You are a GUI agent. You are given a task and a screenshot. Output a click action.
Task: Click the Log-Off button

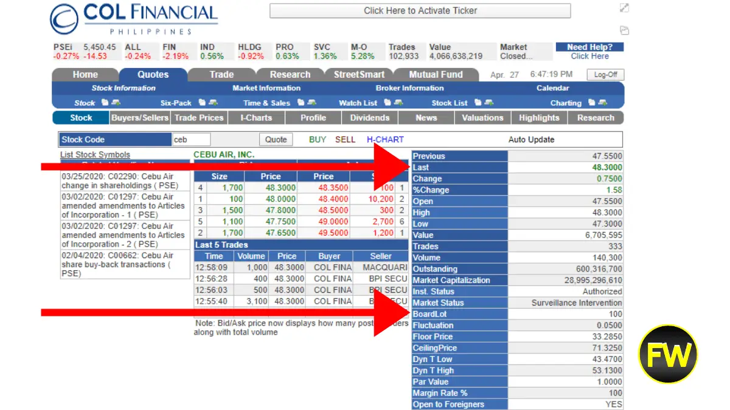point(605,75)
